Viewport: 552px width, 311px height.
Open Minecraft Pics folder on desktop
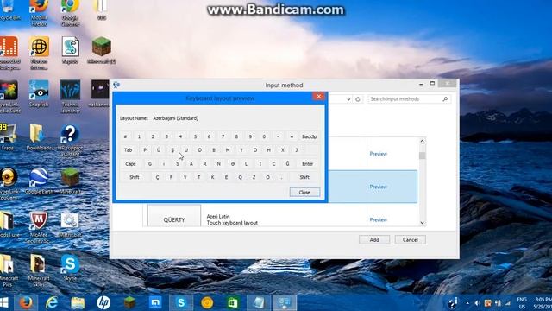point(8,270)
